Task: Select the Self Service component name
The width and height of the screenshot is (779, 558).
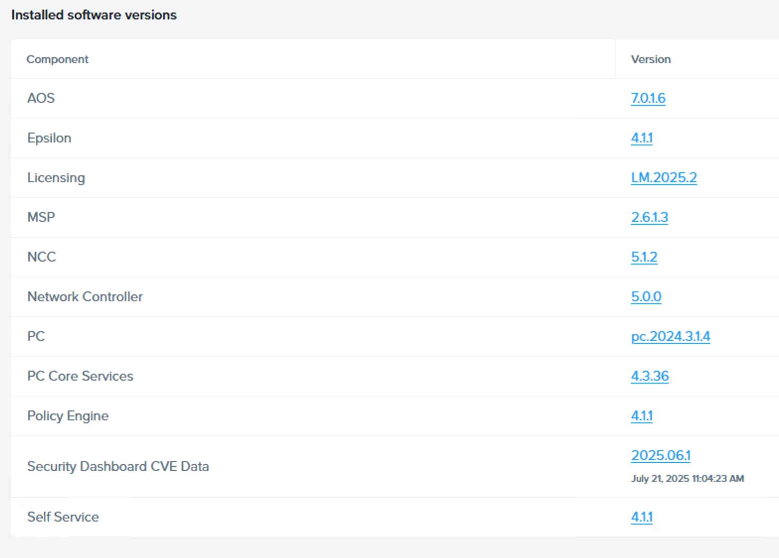Action: click(63, 517)
